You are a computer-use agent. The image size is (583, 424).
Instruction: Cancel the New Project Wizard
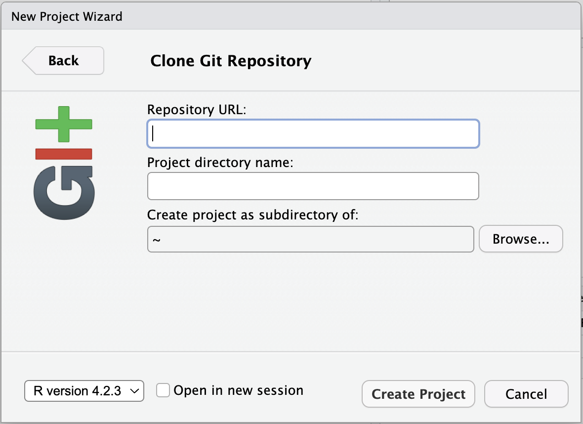click(x=526, y=394)
